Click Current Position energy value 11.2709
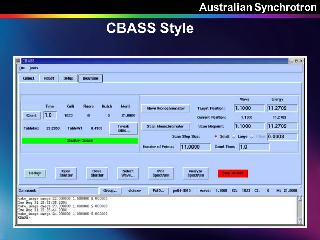320x240 pixels. (x=279, y=117)
